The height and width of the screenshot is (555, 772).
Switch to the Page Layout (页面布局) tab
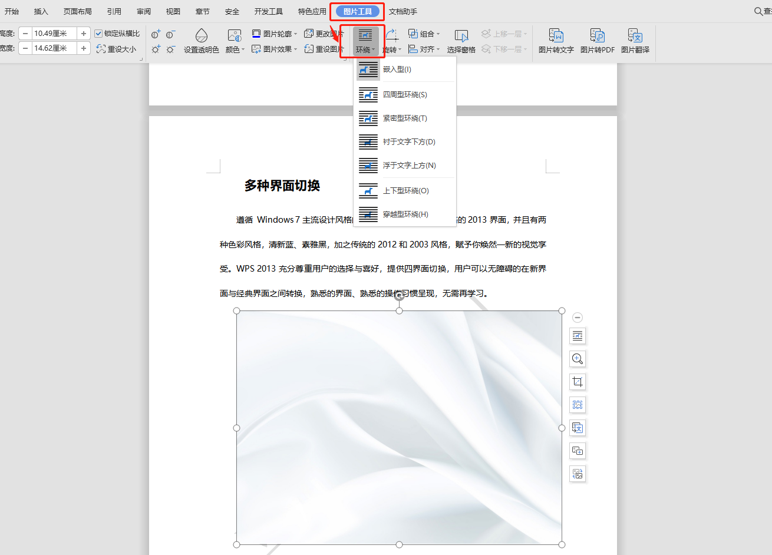78,11
